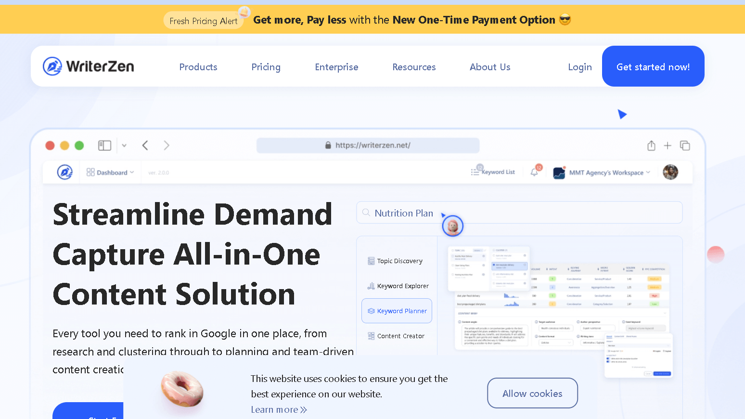The height and width of the screenshot is (419, 745).
Task: Expand the chevron next to sidebar icon
Action: tap(124, 145)
